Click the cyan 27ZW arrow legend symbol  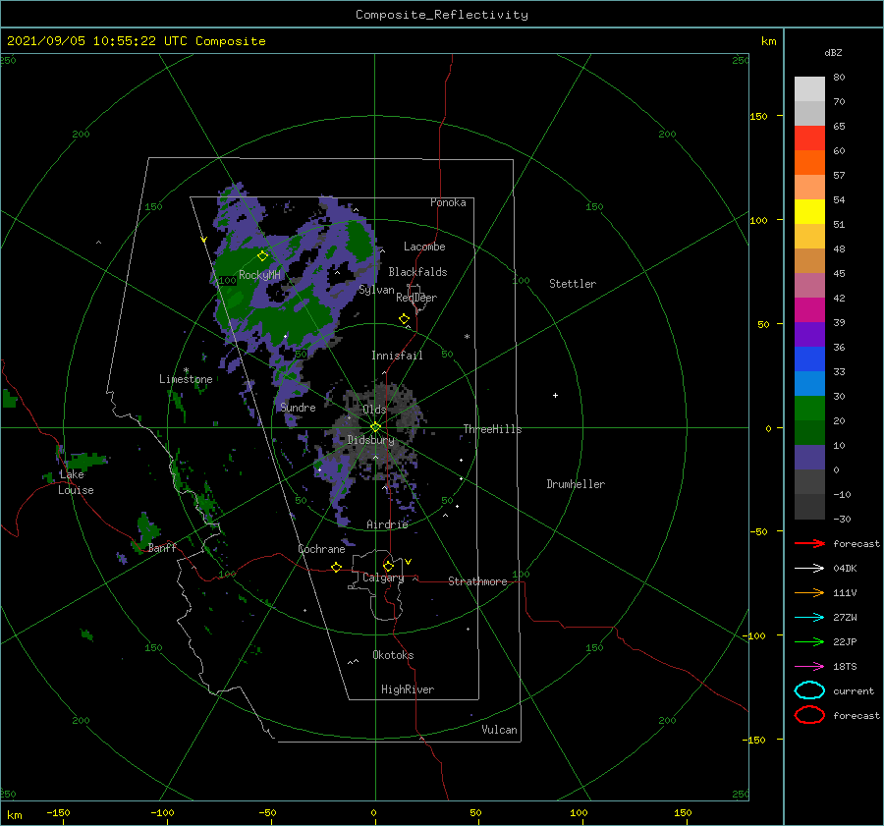point(809,617)
